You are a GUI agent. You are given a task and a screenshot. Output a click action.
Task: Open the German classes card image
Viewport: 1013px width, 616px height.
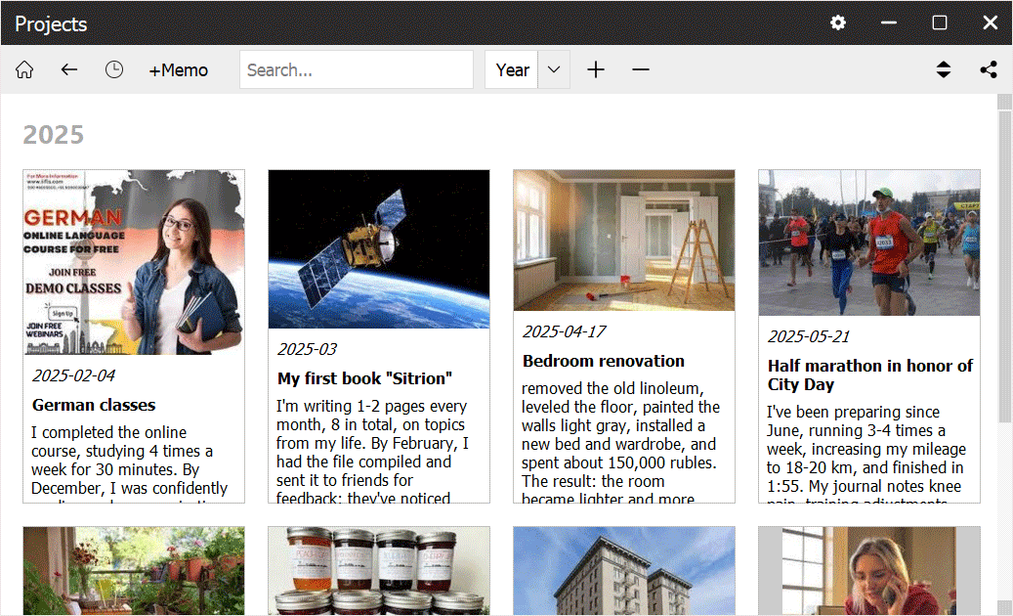pyautogui.click(x=134, y=262)
